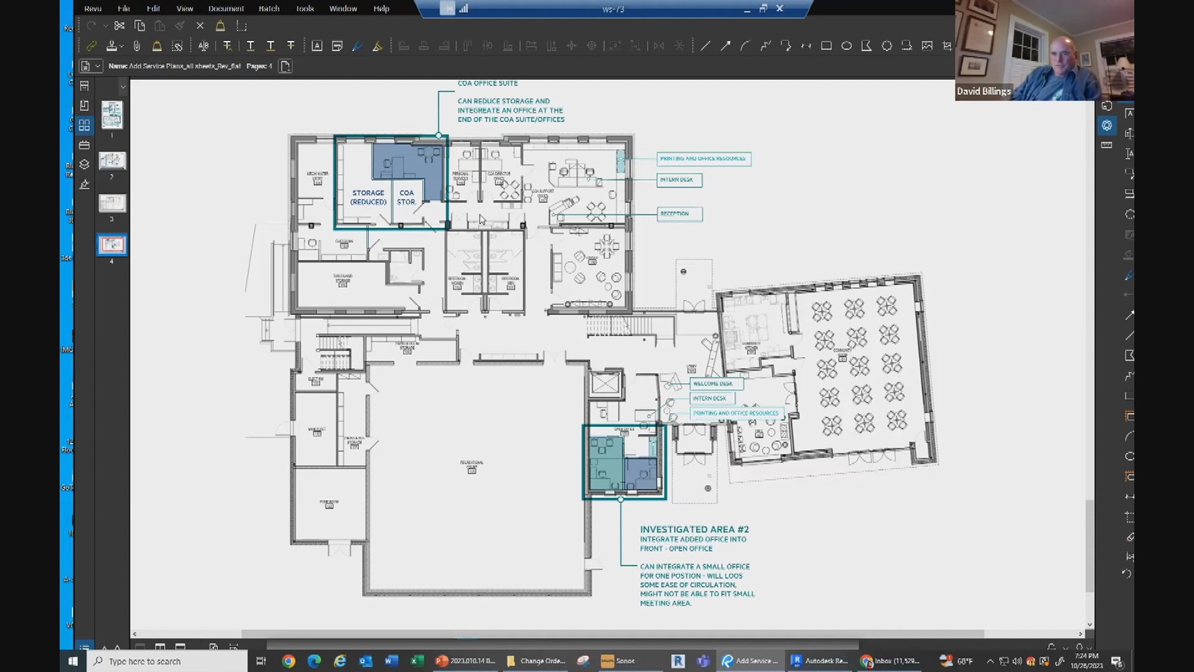
Task: Open the Properties gear panel
Action: 1107,125
